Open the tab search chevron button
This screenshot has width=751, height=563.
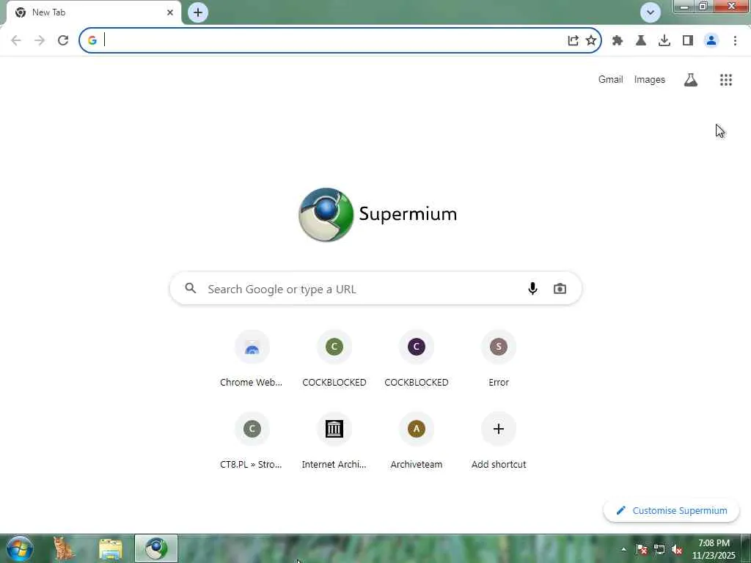pos(651,12)
